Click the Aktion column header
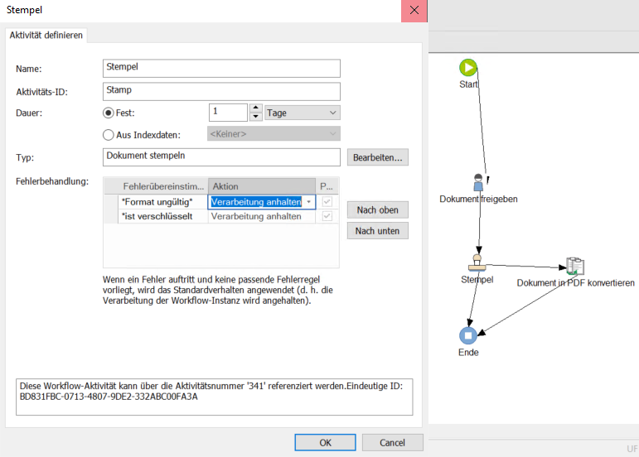The height and width of the screenshot is (457, 639). coord(262,186)
